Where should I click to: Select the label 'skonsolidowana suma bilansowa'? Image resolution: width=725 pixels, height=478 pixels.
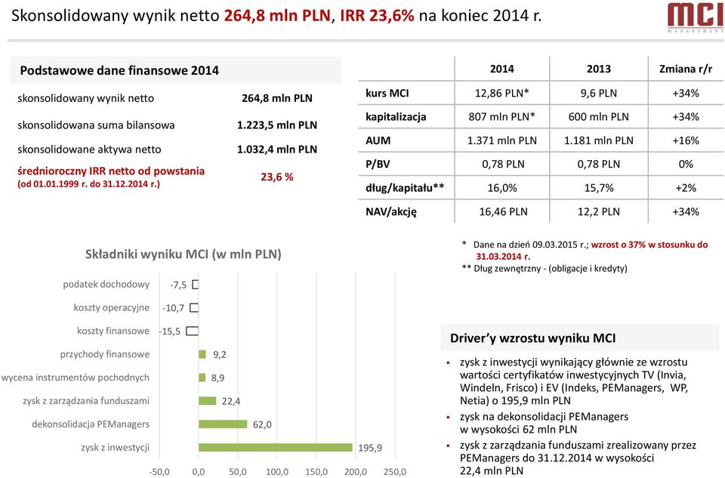coord(96,125)
